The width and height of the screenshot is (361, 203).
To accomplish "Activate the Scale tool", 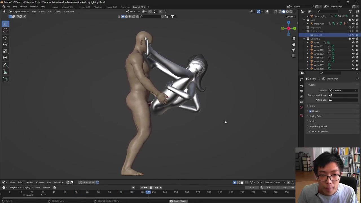I will coord(5,51).
